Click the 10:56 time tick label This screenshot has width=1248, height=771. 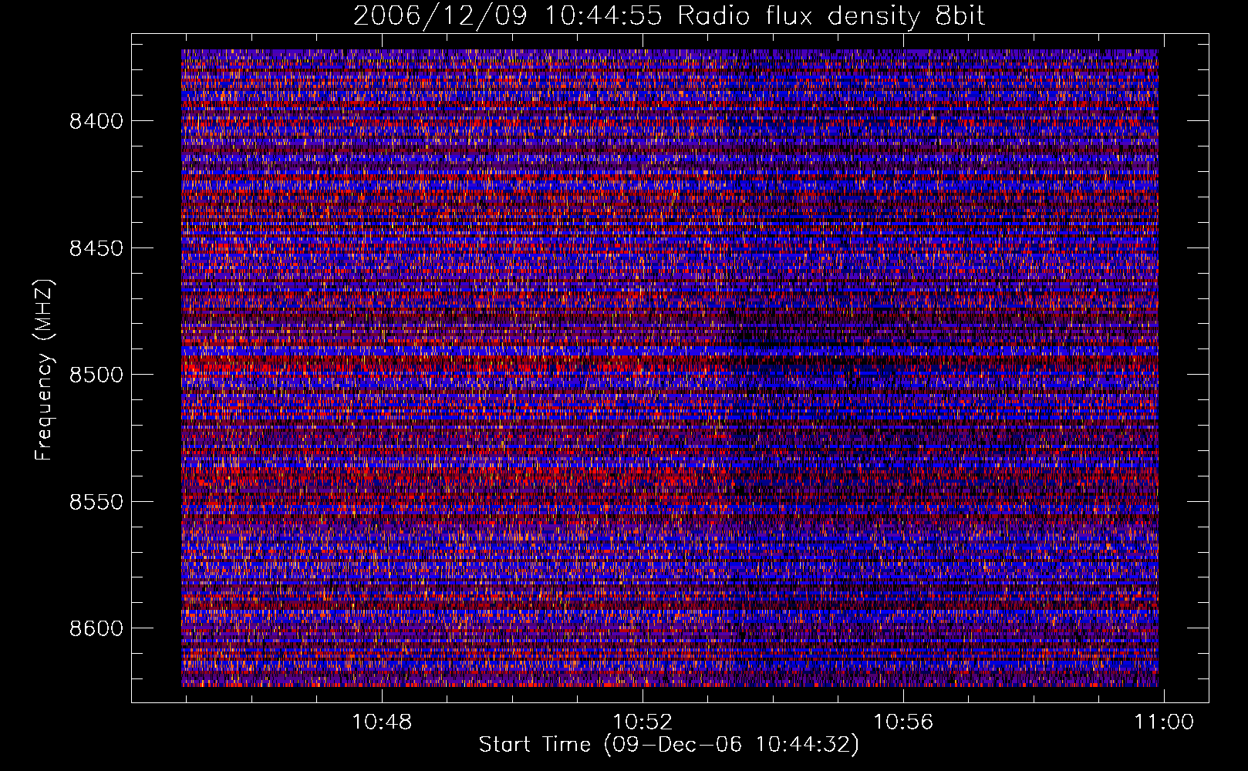(903, 722)
